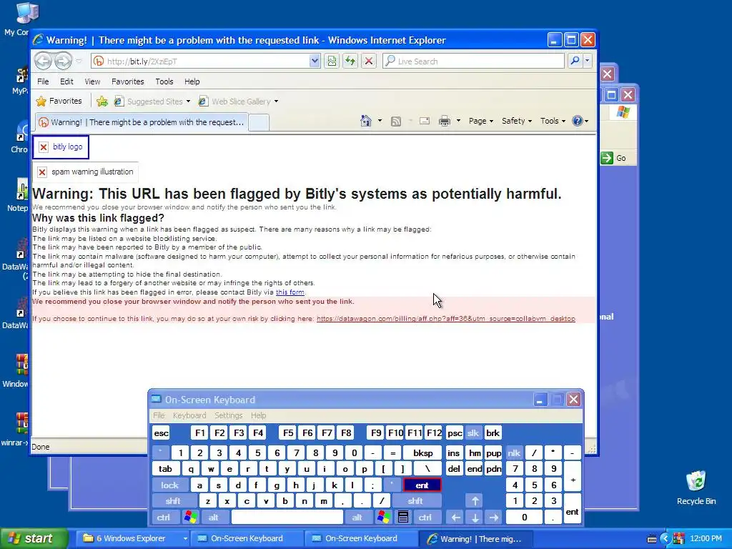Image resolution: width=732 pixels, height=549 pixels.
Task: Click the red Stop loading icon
Action: tap(369, 61)
